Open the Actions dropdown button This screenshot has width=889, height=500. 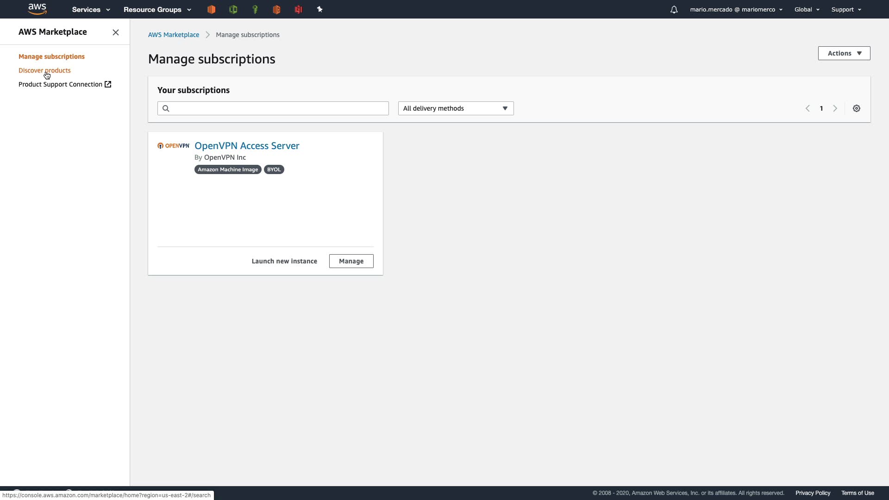point(844,53)
